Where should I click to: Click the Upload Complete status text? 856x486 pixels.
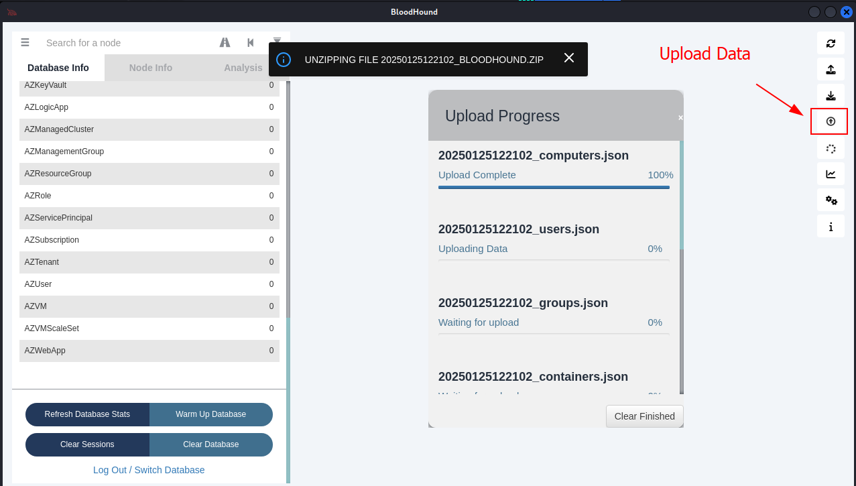477,175
